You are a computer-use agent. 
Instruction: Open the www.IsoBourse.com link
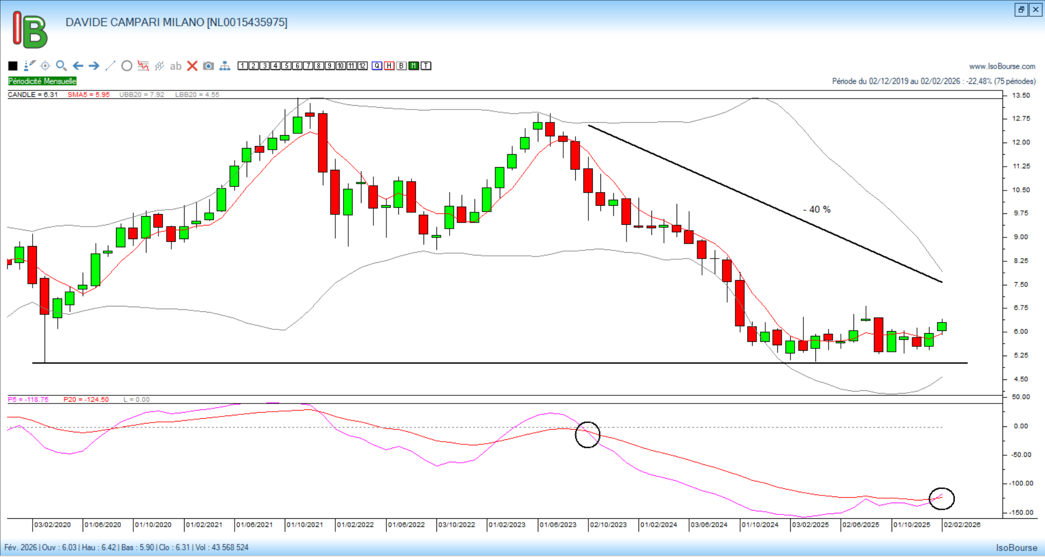(1002, 66)
